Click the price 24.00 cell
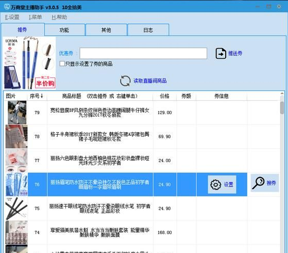The width and height of the screenshot is (288, 253). point(164,161)
